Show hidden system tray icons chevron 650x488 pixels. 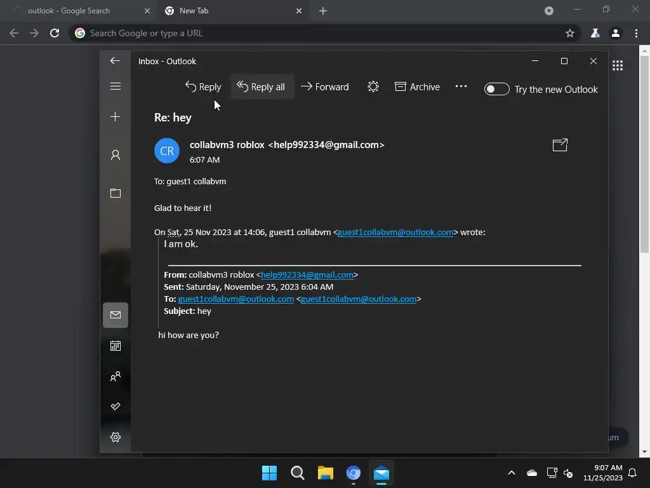(512, 473)
